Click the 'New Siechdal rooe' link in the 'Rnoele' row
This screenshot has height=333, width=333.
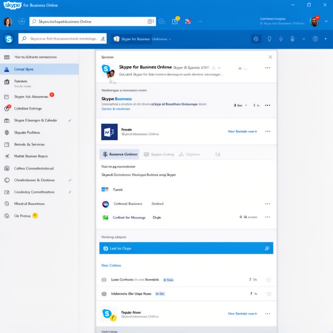242,131
